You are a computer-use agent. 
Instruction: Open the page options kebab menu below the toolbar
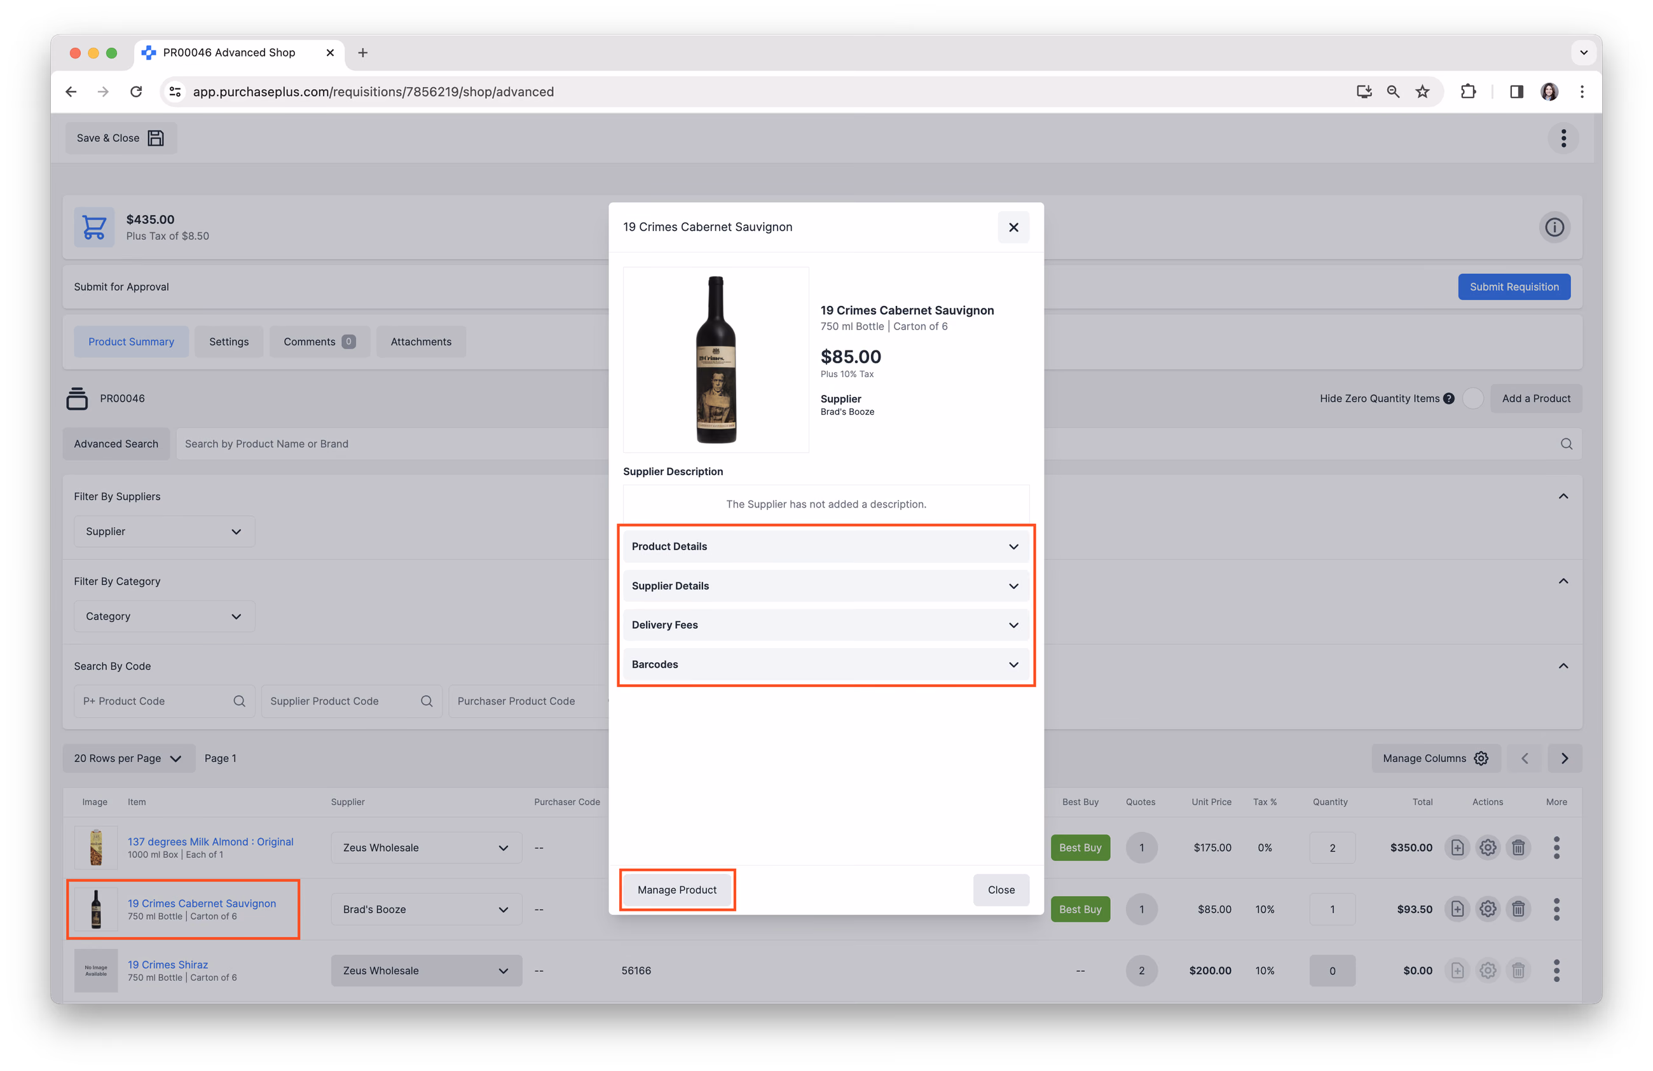pyautogui.click(x=1563, y=138)
